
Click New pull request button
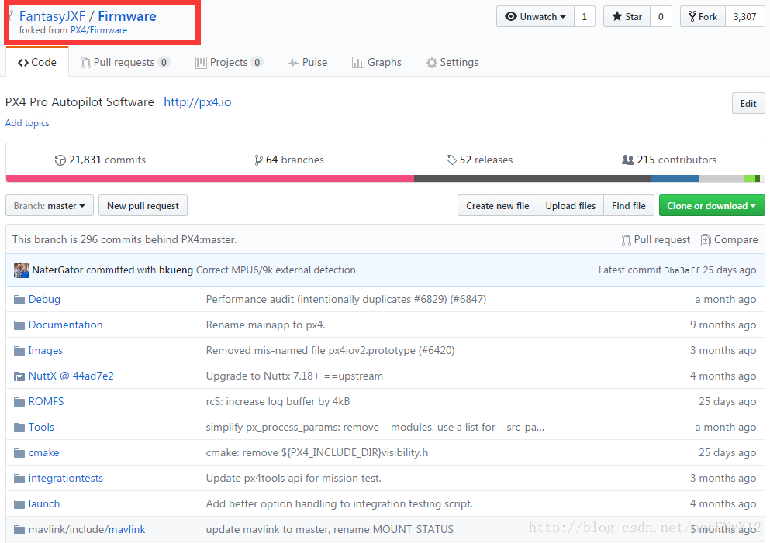pos(143,205)
